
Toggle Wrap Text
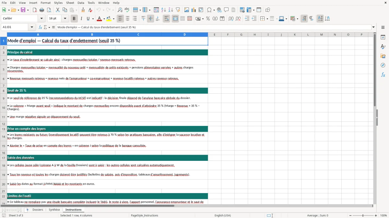point(166,19)
